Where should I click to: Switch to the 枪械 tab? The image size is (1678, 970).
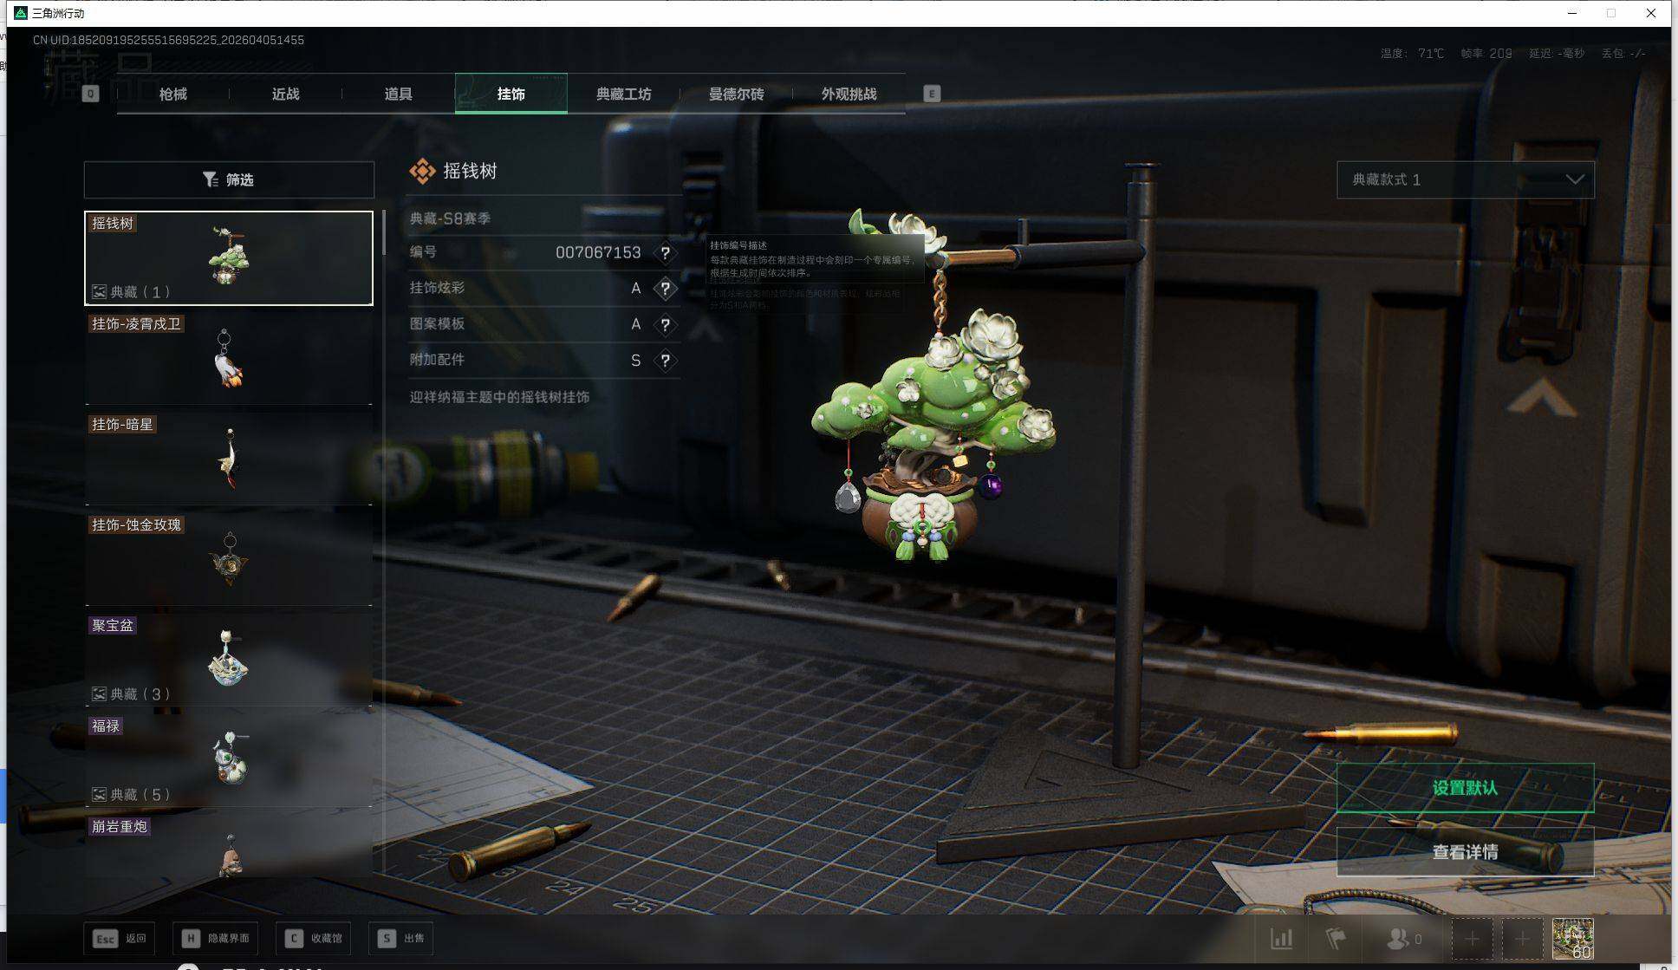coord(173,94)
